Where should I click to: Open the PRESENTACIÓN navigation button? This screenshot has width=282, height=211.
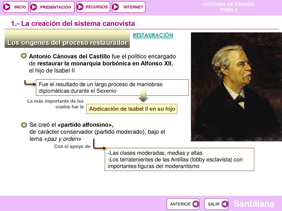52,7
